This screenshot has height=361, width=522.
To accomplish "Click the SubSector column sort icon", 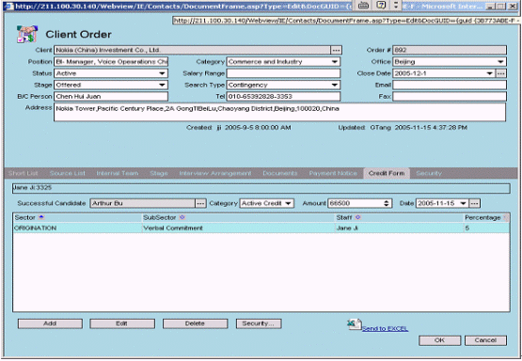I will [182, 217].
